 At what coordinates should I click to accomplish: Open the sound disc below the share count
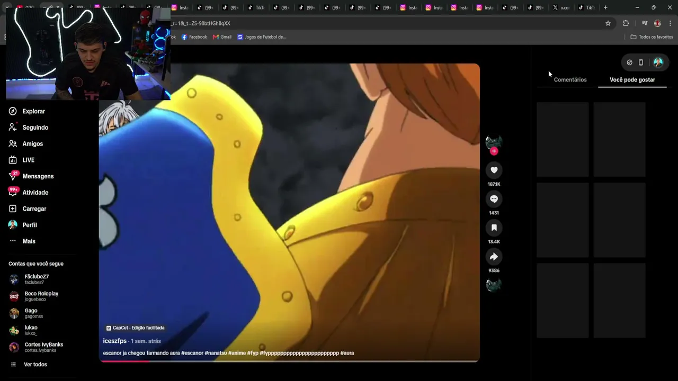494,285
